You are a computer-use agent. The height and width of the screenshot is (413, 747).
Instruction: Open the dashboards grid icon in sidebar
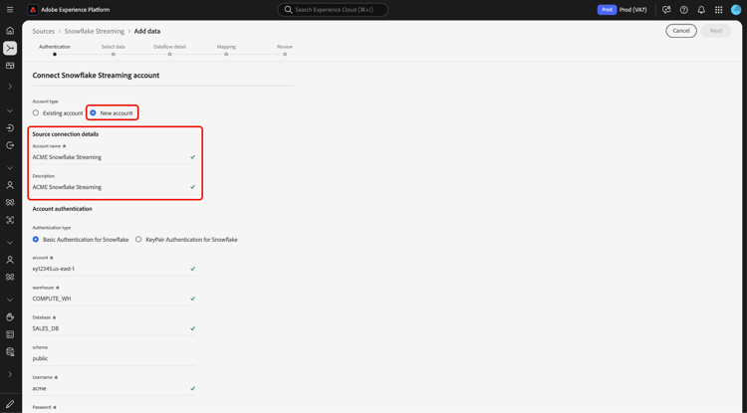10,66
